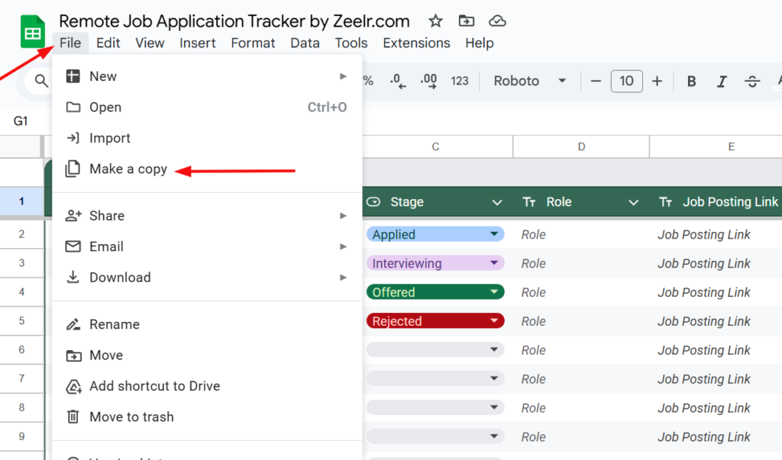Open the Tools menu
The width and height of the screenshot is (782, 460).
pos(351,43)
